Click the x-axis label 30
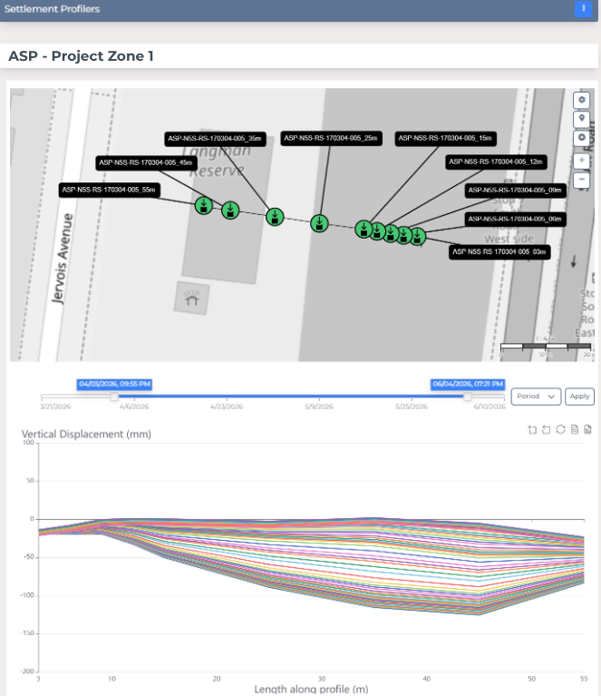Screen dimensions: 601x696 coord(322,679)
